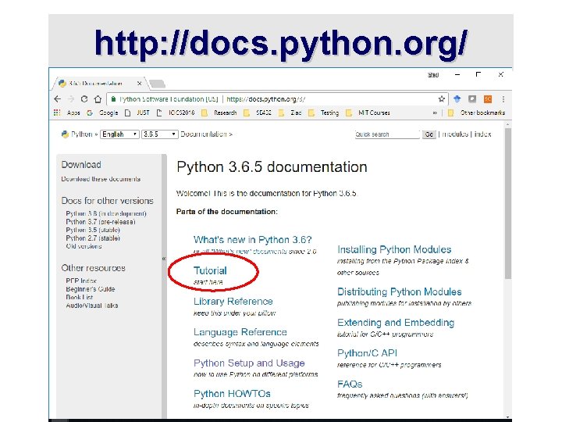Bookmark this page with the star icon
The height and width of the screenshot is (422, 562).
[x=442, y=99]
